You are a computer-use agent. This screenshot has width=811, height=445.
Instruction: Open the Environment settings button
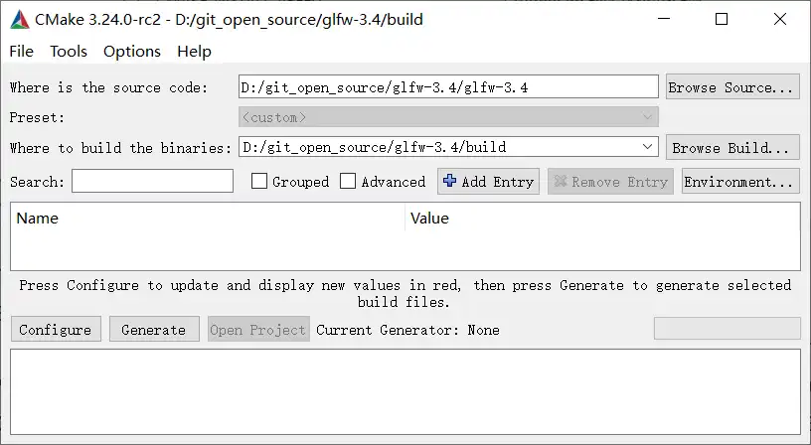click(740, 182)
